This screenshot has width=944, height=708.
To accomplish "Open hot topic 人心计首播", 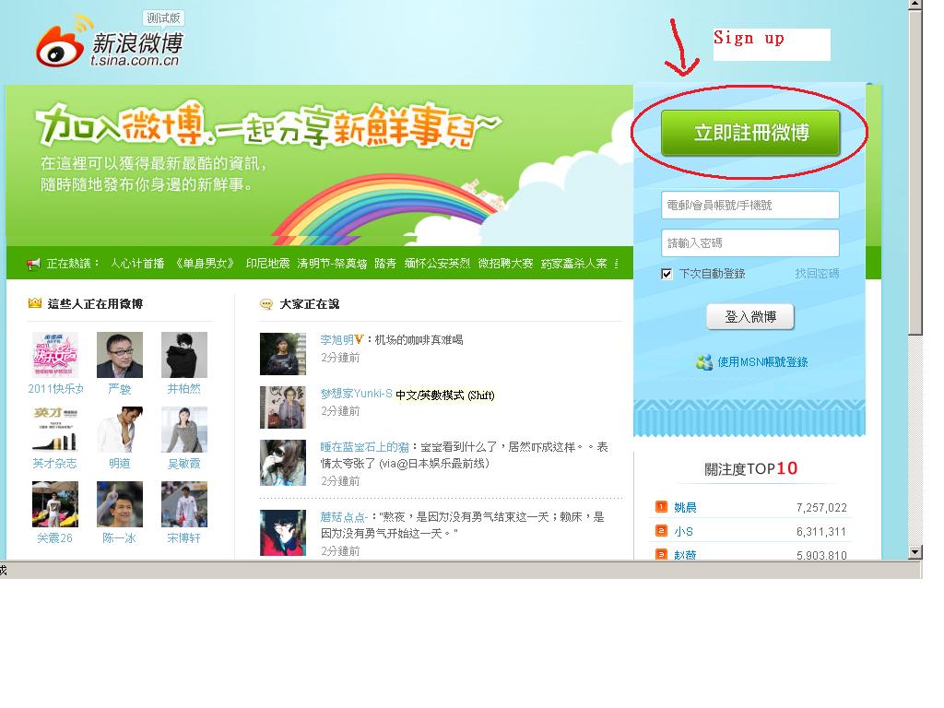I will 137,264.
